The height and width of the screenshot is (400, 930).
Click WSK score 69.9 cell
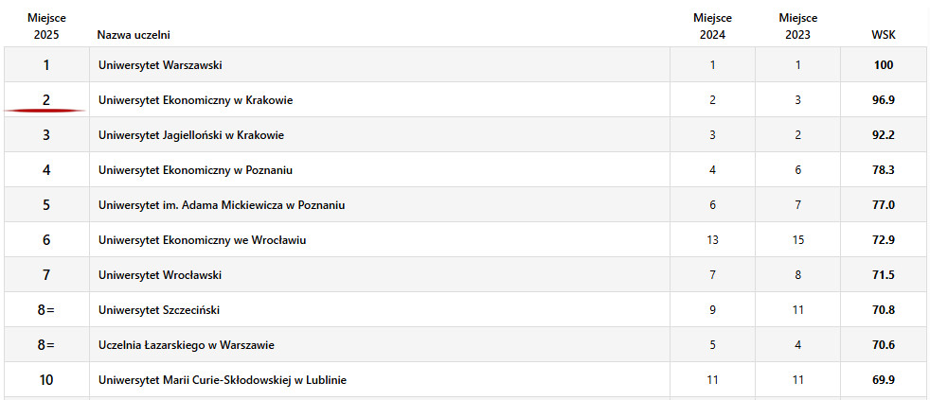(884, 380)
